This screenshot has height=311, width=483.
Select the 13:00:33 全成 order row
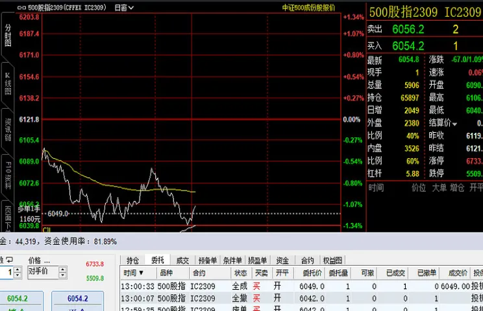[x=302, y=286]
